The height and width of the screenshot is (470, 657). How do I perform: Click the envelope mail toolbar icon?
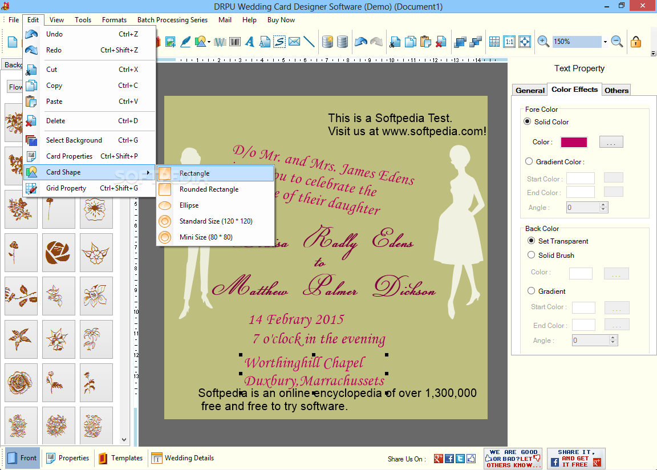[x=294, y=42]
